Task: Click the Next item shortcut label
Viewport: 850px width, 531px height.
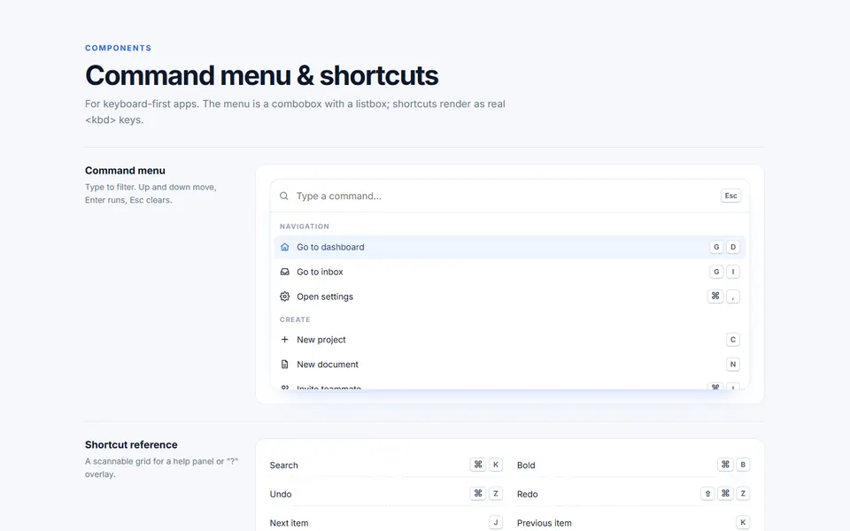Action: point(289,523)
